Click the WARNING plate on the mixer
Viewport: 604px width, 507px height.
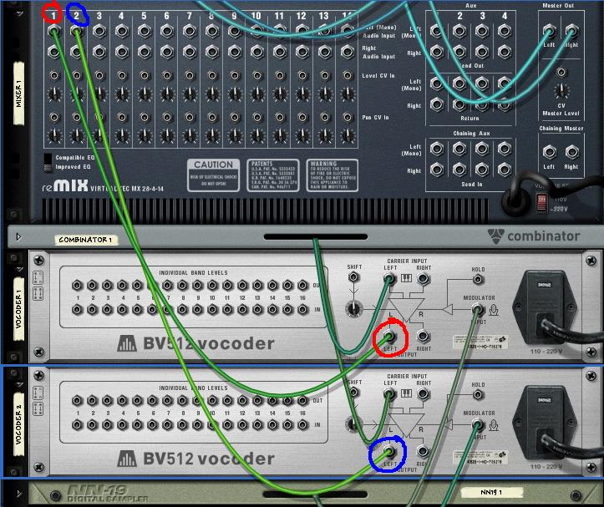(332, 175)
